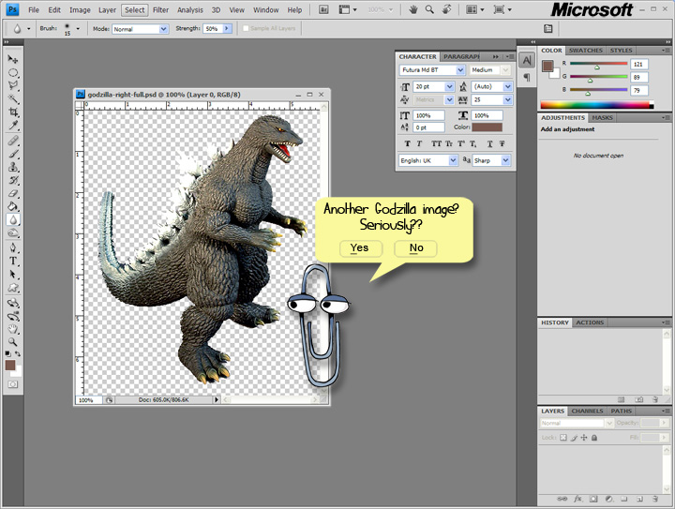
Task: Open the Filter menu
Action: pos(161,10)
